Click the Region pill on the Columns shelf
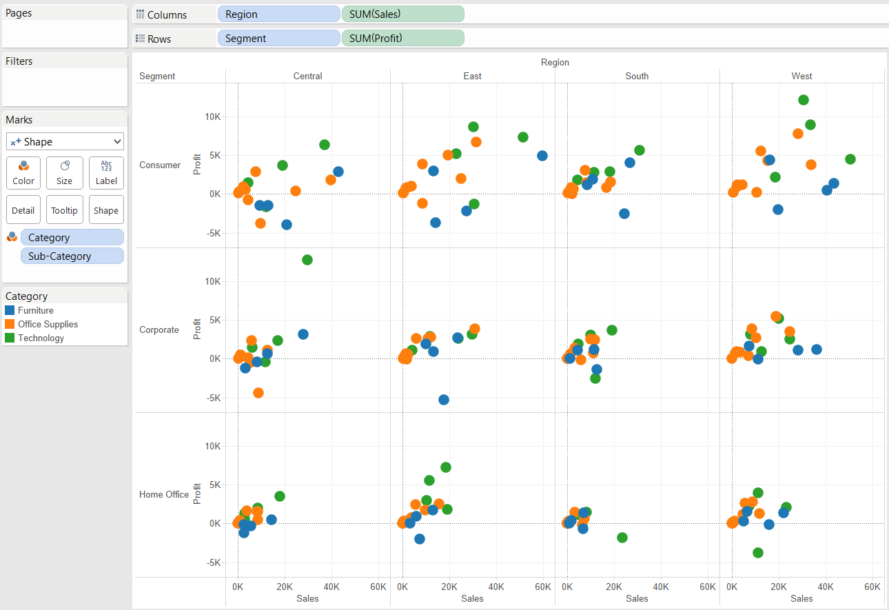The height and width of the screenshot is (610, 889). pyautogui.click(x=278, y=13)
